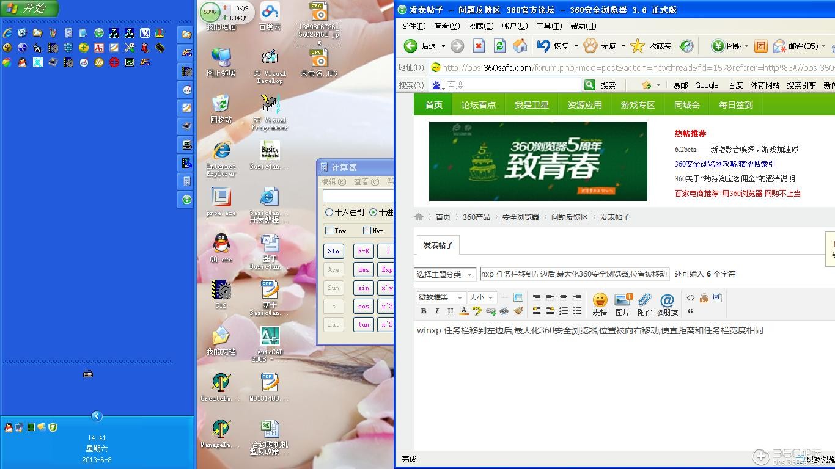Click the 恢复 restore icon

coord(543,46)
